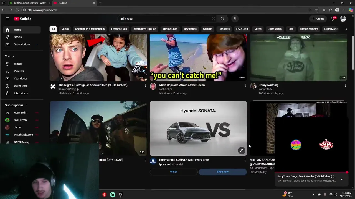
Task: Reload the page with the refresh icon
Action: click(17, 10)
